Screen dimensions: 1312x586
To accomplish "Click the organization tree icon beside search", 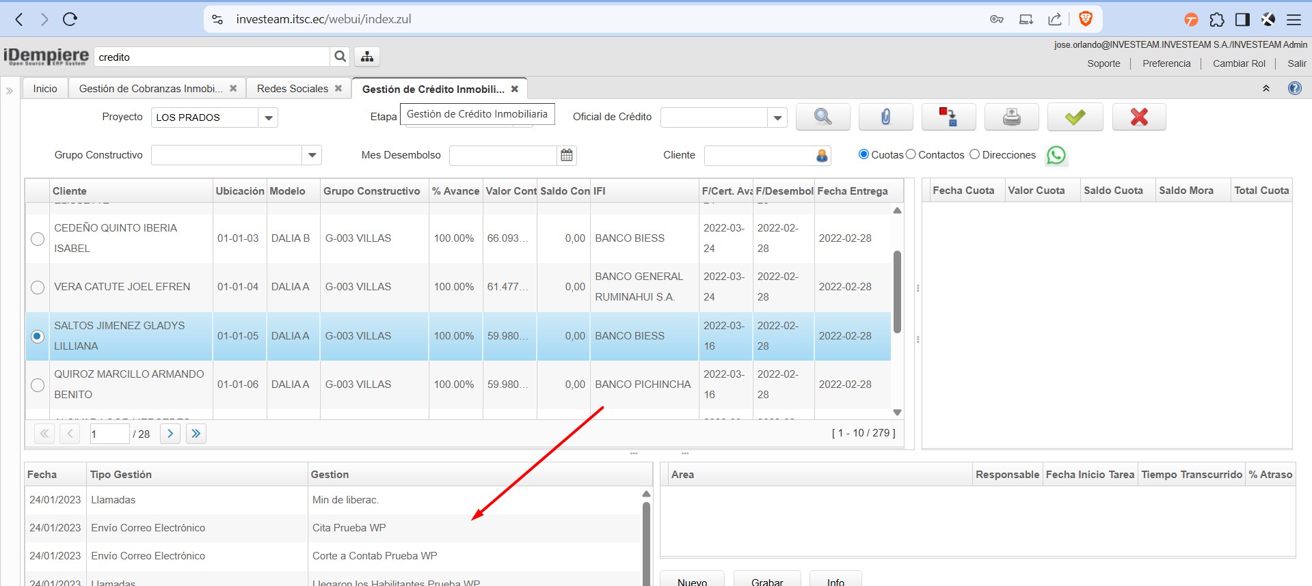I will [367, 57].
